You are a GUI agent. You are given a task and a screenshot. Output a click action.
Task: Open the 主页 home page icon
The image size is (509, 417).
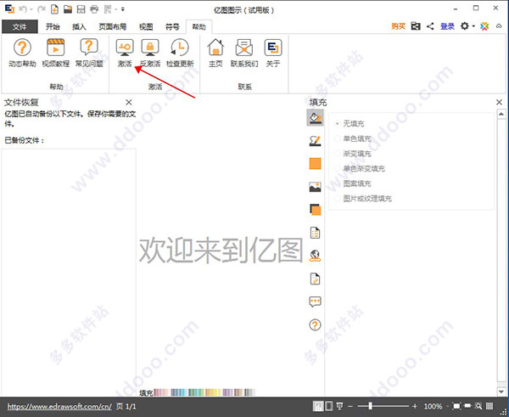pyautogui.click(x=215, y=53)
